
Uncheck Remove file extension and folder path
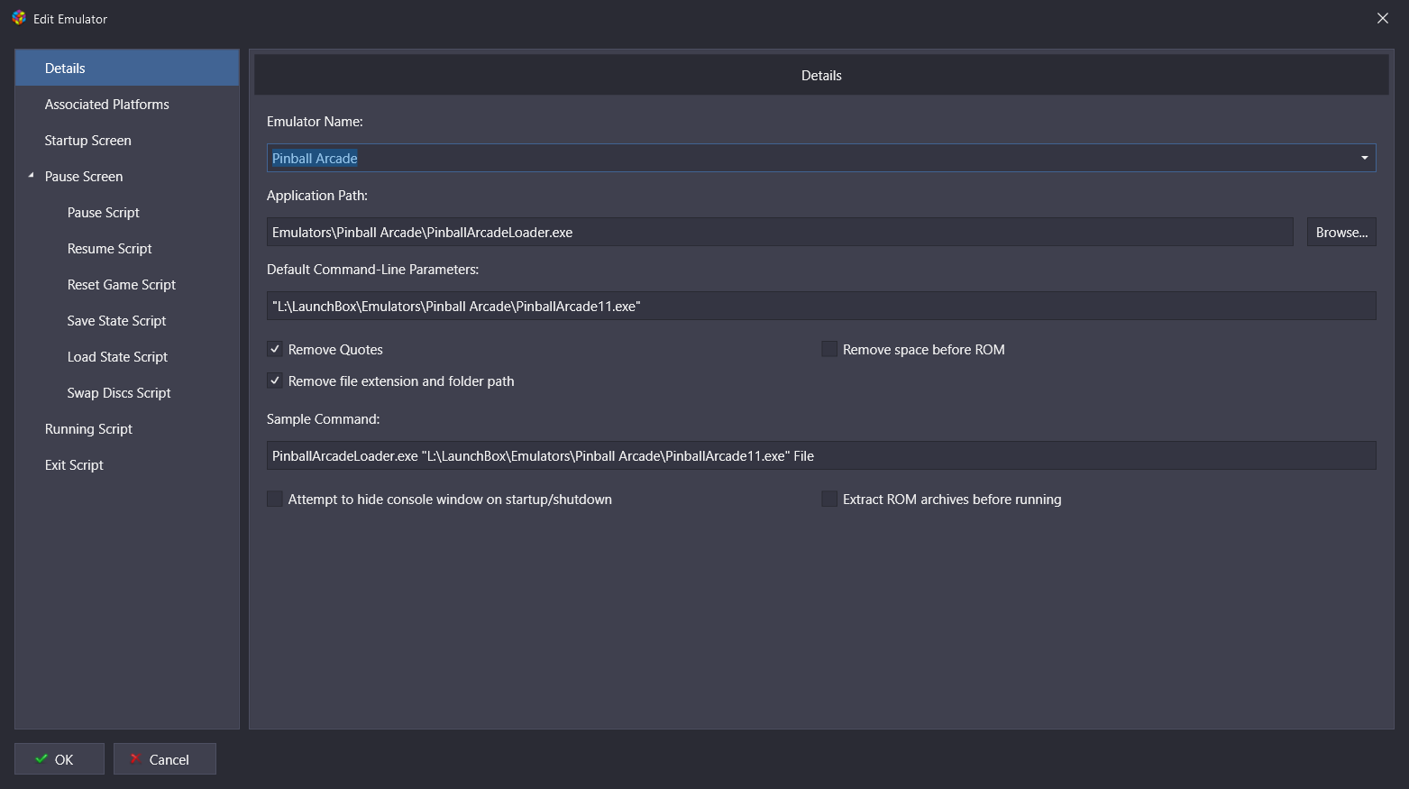tap(275, 381)
